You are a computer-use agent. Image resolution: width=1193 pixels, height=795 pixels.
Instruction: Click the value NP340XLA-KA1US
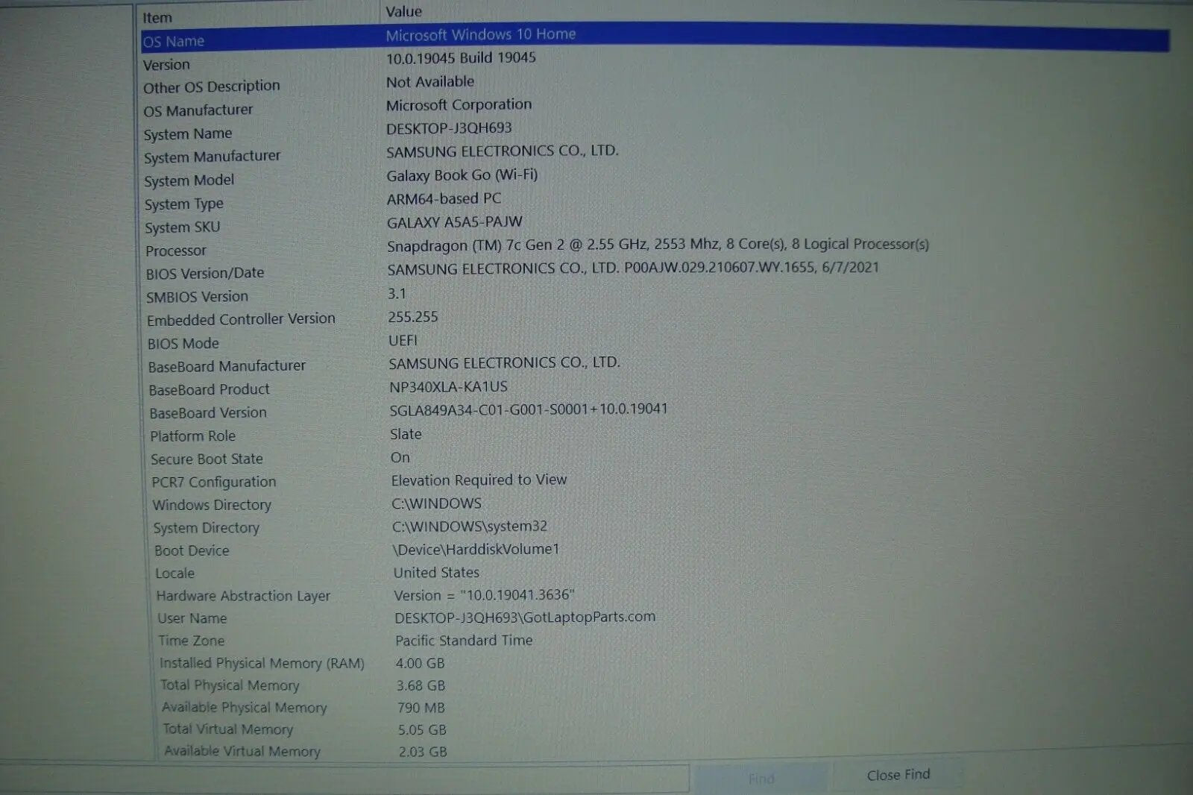pyautogui.click(x=448, y=387)
